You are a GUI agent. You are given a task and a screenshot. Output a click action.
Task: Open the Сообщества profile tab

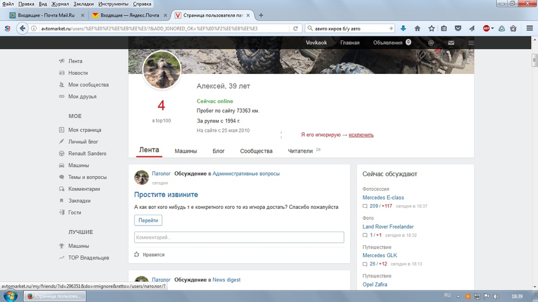(x=256, y=151)
